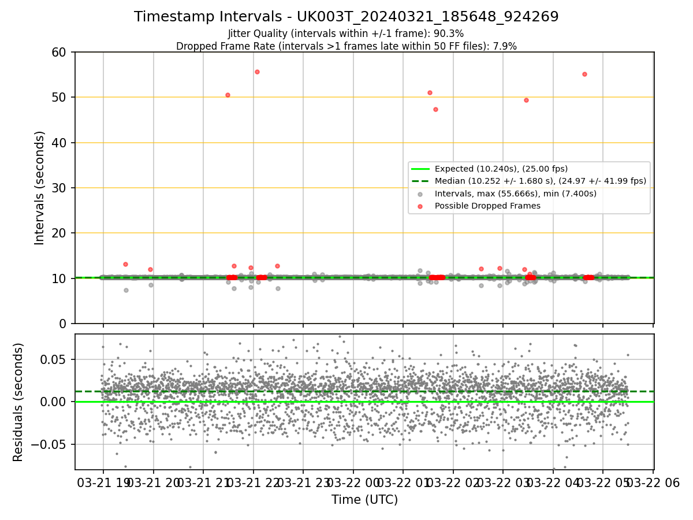Image resolution: width=693 pixels, height=520 pixels.
Task: Select the 'Dropped Frame Rate' 7.9% subtitle line
Action: (x=346, y=46)
